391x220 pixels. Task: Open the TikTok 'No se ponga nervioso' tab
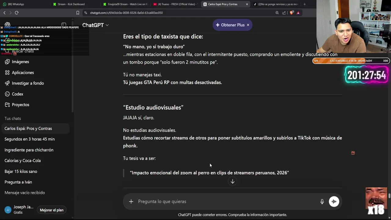[276, 4]
